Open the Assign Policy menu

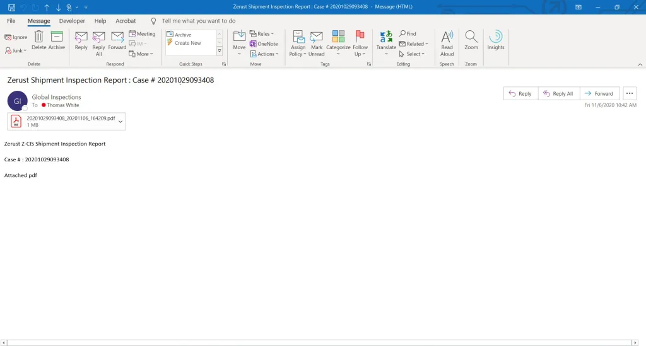pyautogui.click(x=298, y=43)
